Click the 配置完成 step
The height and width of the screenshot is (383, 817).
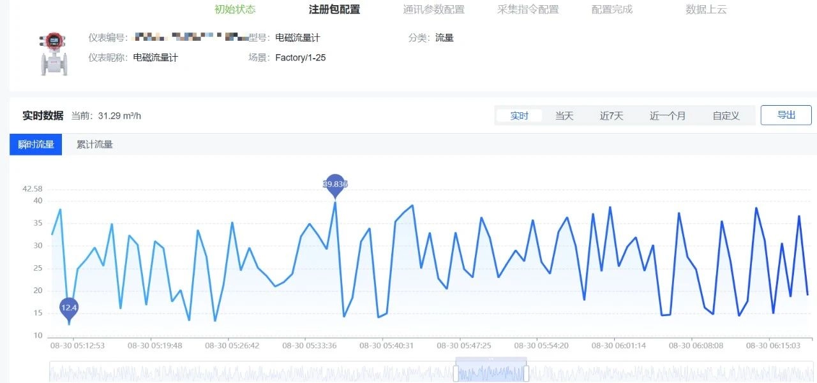tap(612, 9)
